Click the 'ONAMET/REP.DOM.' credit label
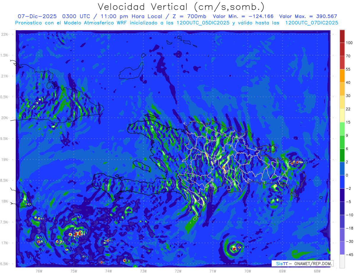Viewport: 356px width, 275px height. pos(313,263)
